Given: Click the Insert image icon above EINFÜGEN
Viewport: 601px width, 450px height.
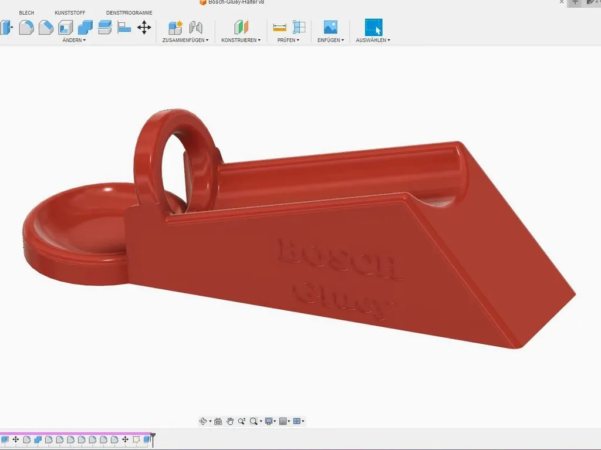Looking at the screenshot, I should 330,27.
